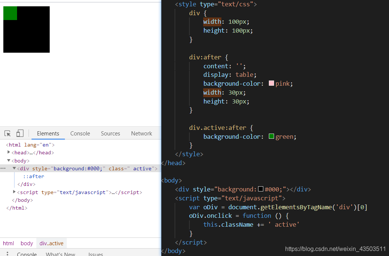Switch to the Console tab

coord(80,134)
